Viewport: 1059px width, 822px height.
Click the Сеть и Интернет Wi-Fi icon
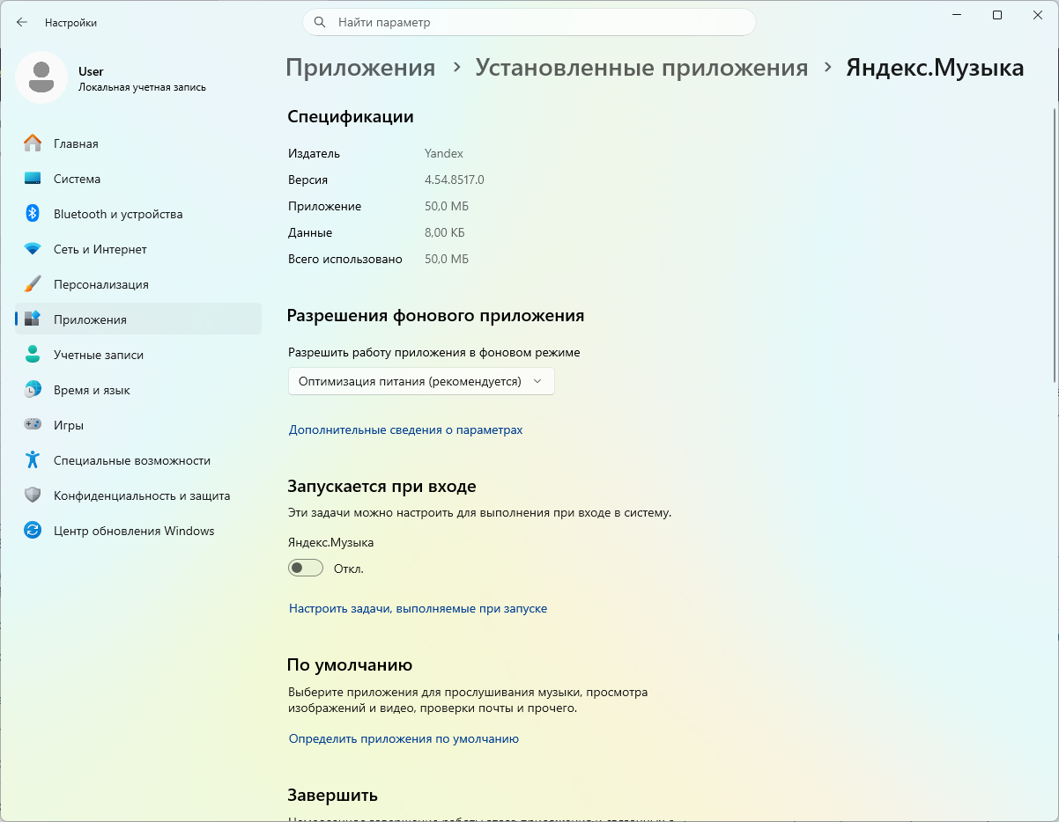click(x=33, y=249)
